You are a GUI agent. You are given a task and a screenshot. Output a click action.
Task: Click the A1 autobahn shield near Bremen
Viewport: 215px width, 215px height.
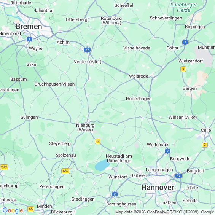(29, 39)
